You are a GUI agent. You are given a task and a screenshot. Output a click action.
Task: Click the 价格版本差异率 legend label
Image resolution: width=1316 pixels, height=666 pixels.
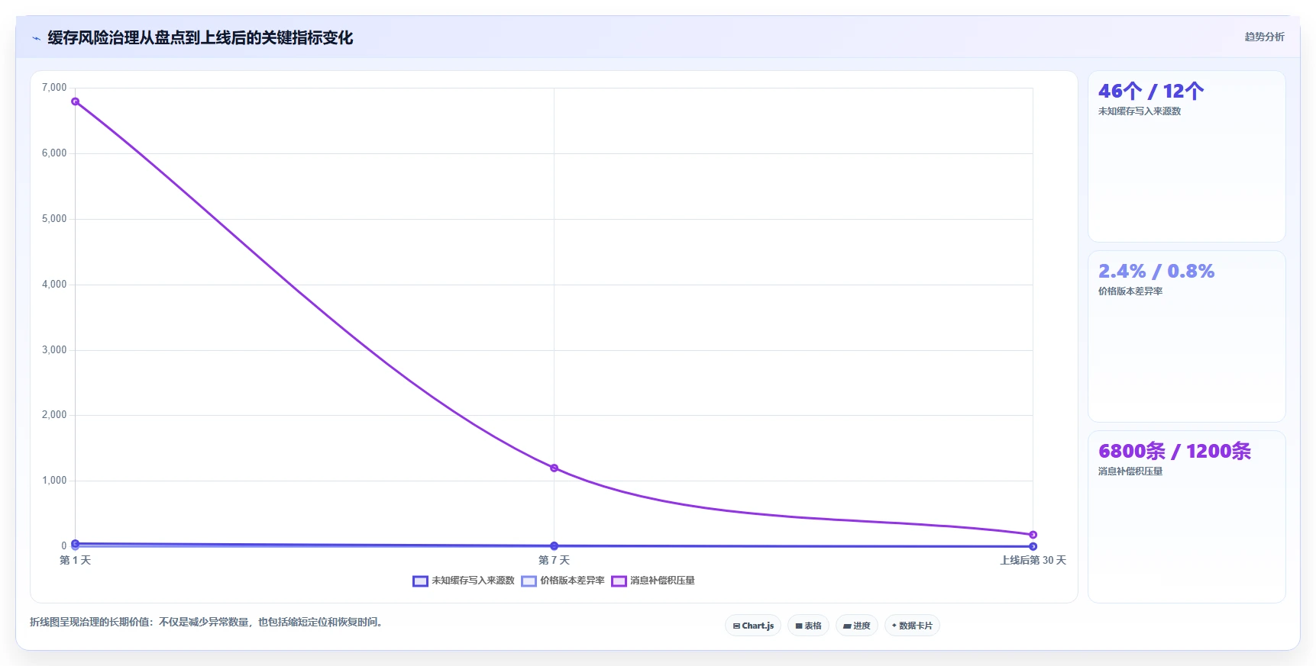[572, 581]
